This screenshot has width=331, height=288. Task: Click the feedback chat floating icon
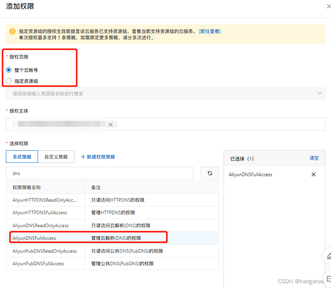(329, 279)
